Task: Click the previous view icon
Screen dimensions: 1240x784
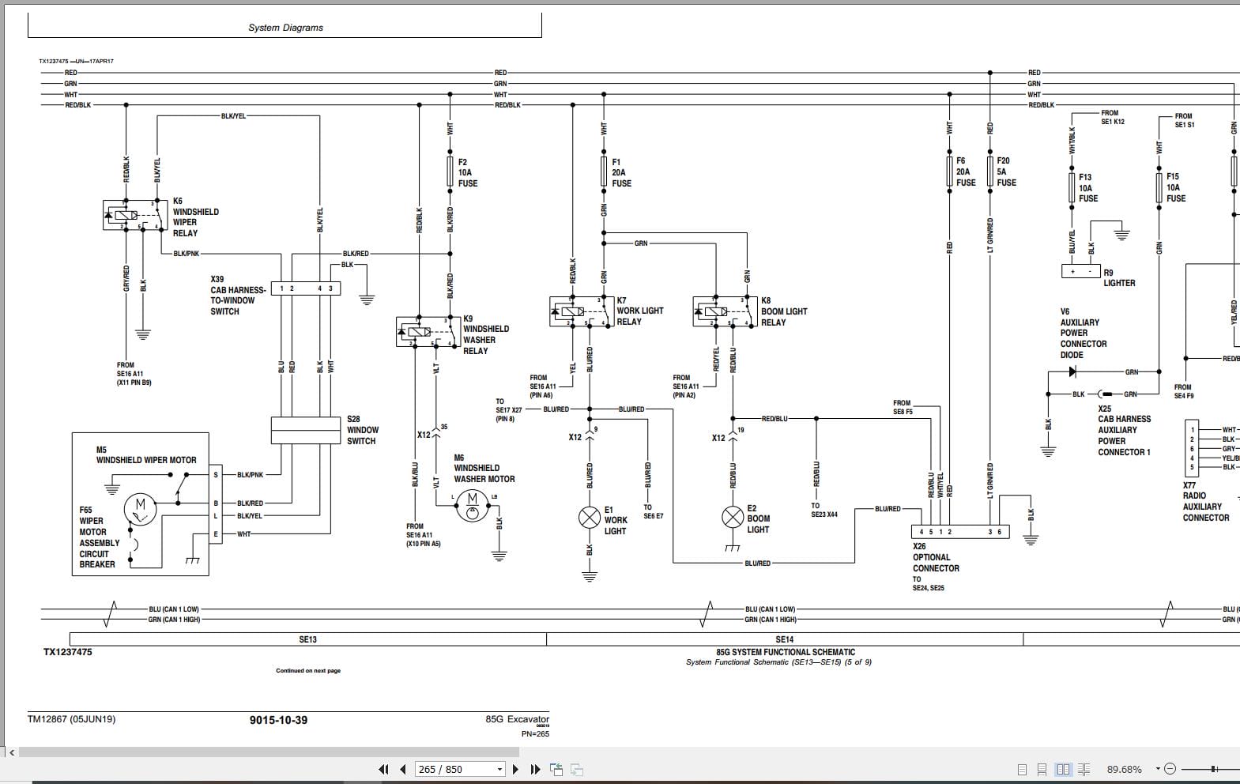Action: (x=556, y=769)
